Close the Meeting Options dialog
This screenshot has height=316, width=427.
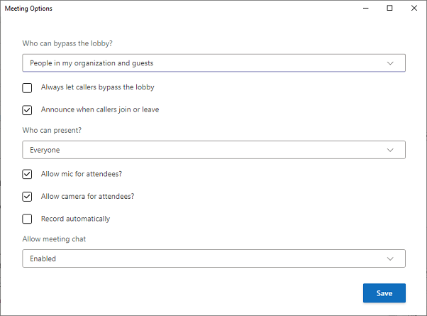pyautogui.click(x=414, y=9)
